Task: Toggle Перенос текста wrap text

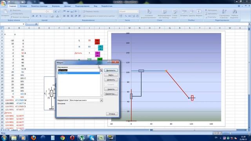Action: point(91,11)
